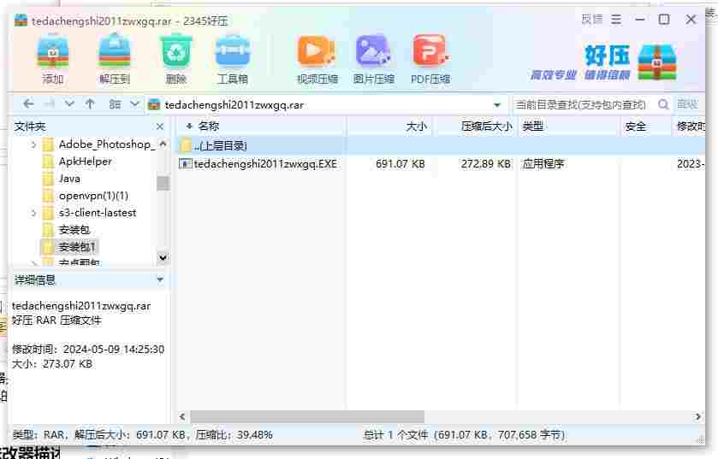Click the 好压 logo banner

(x=603, y=62)
